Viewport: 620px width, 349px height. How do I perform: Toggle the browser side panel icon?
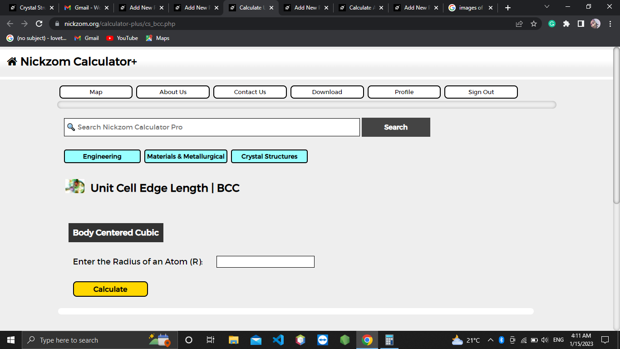pyautogui.click(x=581, y=24)
